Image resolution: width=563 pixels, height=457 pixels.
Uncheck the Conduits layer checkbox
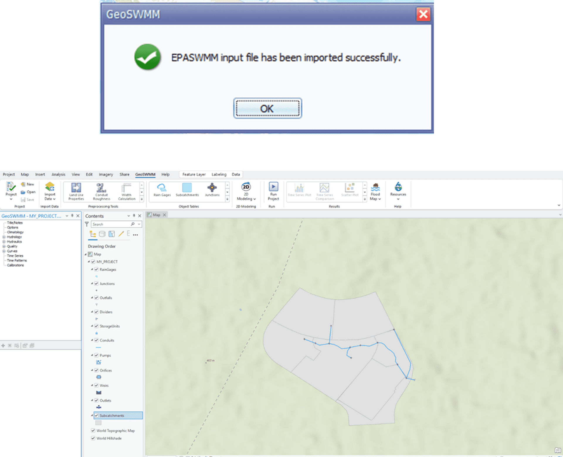point(97,340)
